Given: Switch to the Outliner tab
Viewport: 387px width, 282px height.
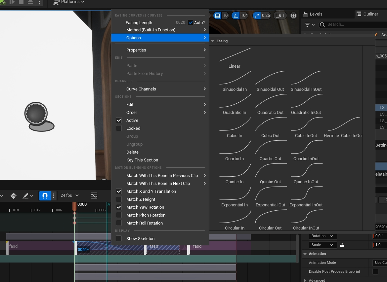Looking at the screenshot, I should click(367, 14).
